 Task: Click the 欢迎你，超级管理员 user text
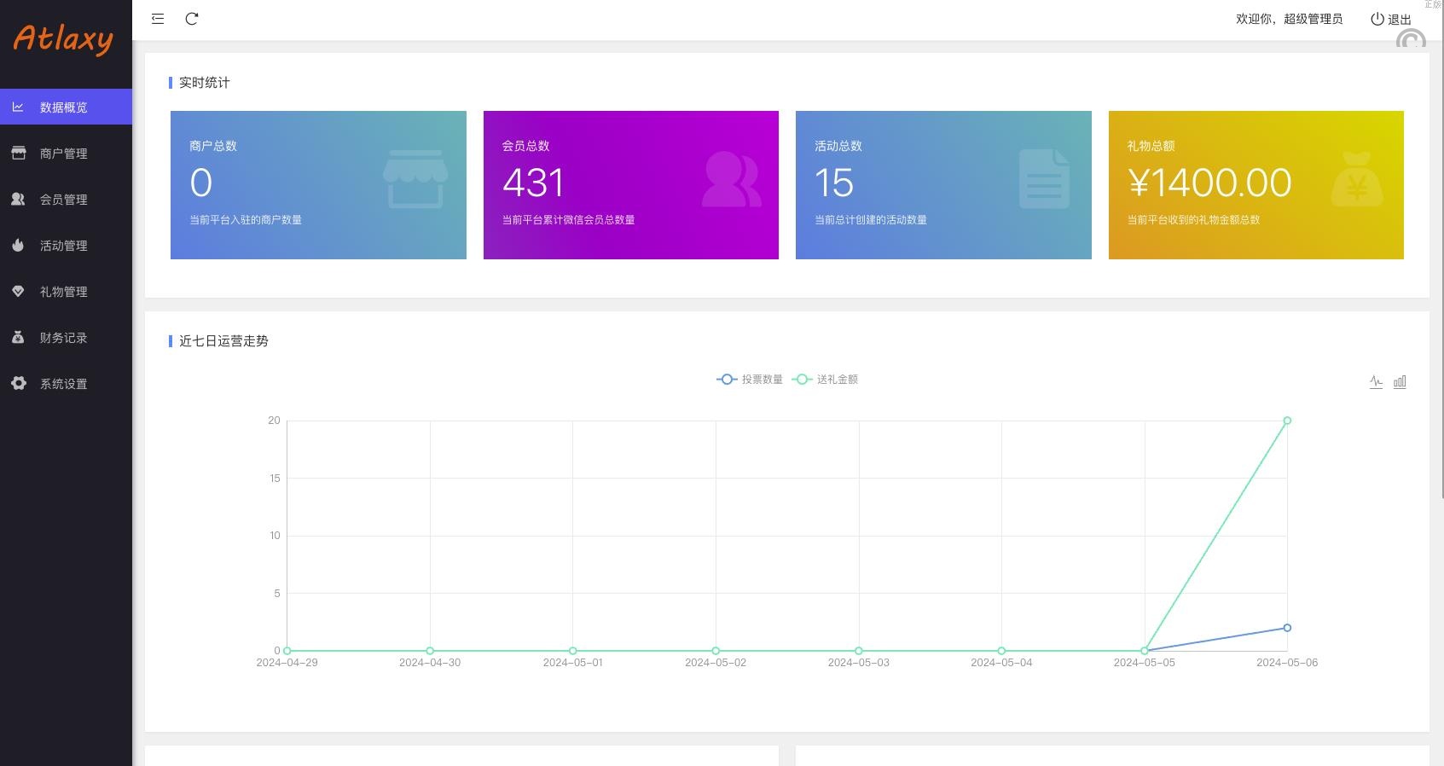coord(1289,19)
